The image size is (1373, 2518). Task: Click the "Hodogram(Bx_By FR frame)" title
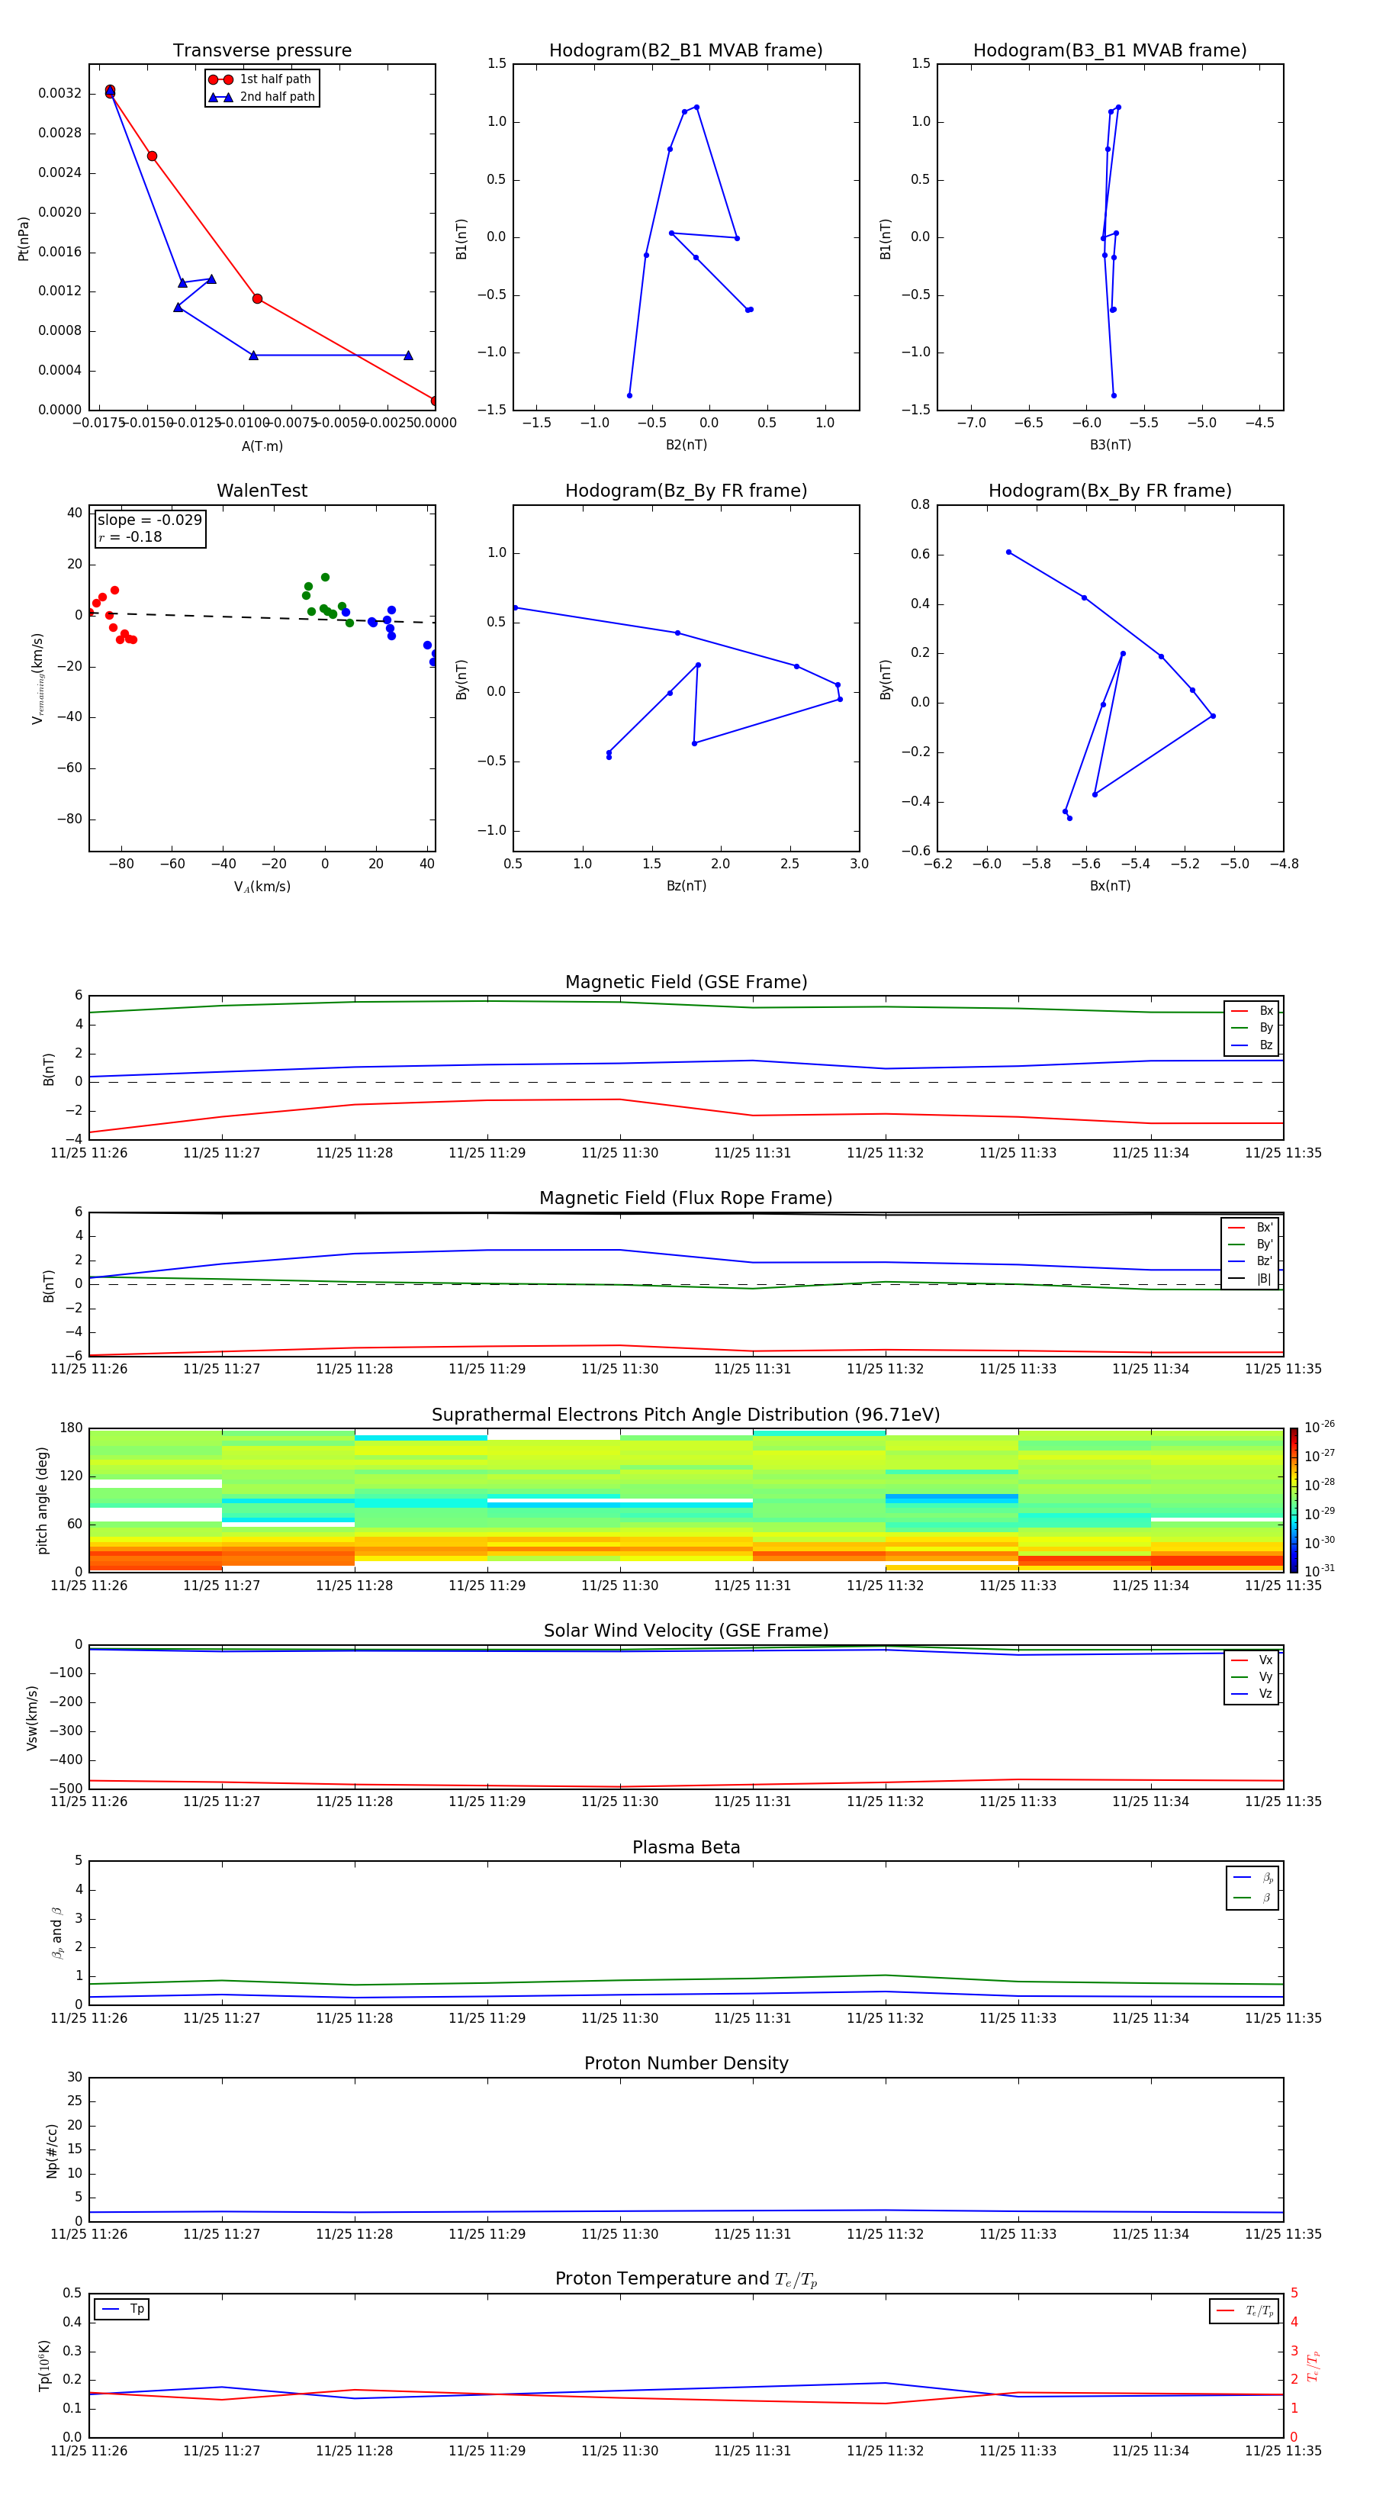(1110, 491)
